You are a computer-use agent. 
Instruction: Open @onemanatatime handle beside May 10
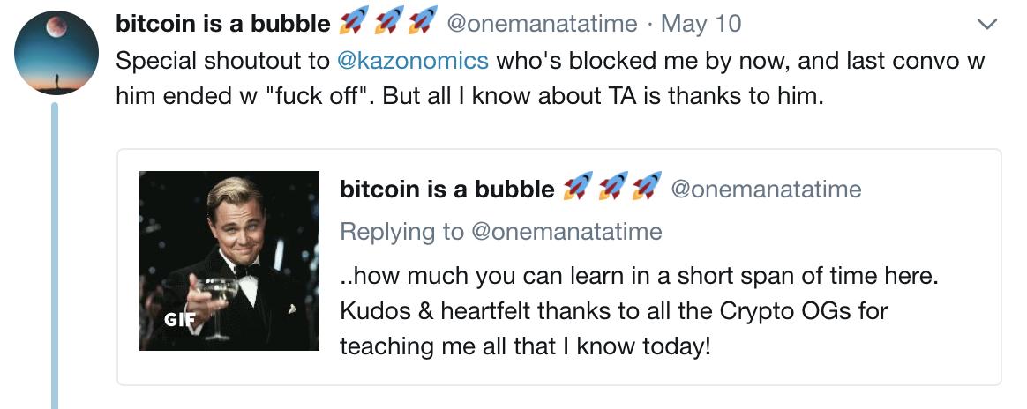coord(542,24)
